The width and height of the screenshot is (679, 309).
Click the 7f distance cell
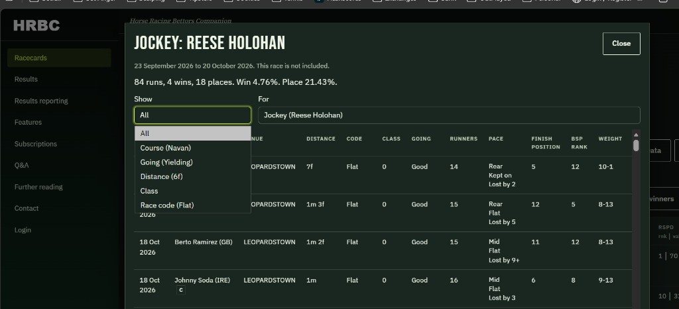click(x=309, y=166)
